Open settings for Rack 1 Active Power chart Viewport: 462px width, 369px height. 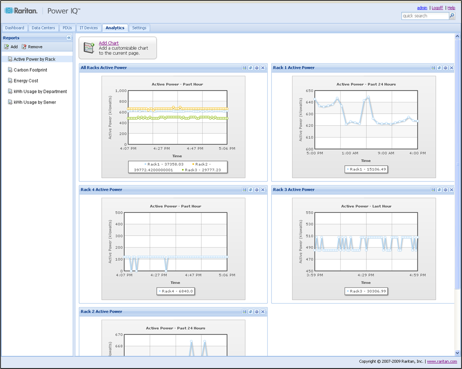445,68
